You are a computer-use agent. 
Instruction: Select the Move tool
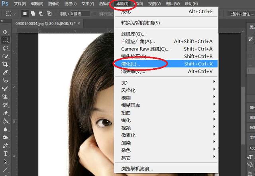click(6, 32)
